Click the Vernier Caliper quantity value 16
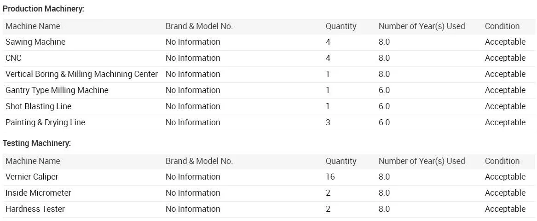The height and width of the screenshot is (221, 537). (330, 177)
